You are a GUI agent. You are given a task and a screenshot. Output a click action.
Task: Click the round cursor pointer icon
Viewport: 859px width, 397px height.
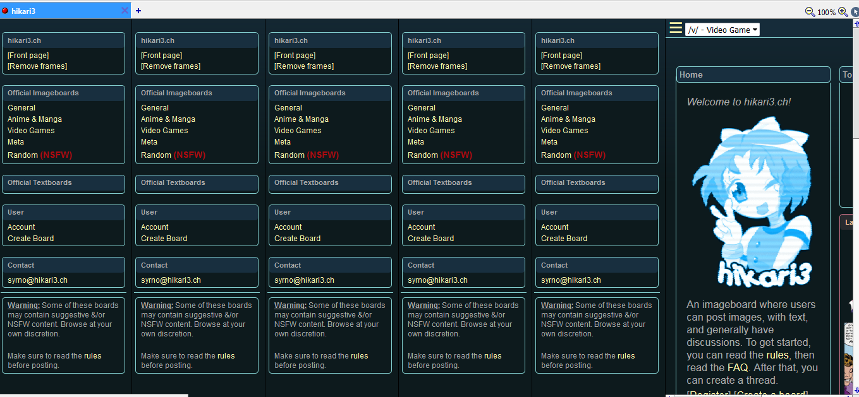point(855,12)
